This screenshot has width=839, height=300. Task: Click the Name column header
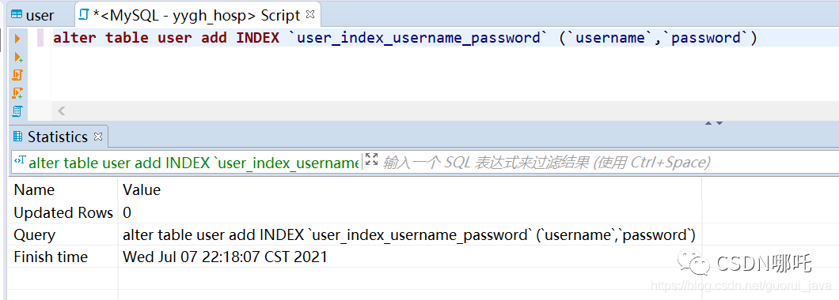[34, 190]
